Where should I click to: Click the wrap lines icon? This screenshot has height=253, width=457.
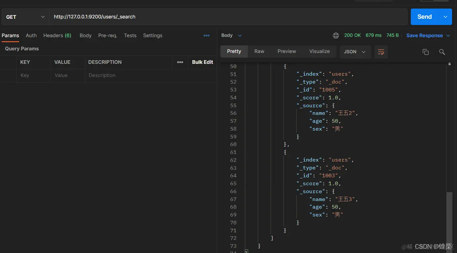coord(381,52)
